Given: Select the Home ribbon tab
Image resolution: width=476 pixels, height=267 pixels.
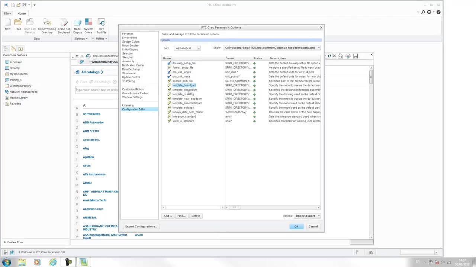Looking at the screenshot, I should pyautogui.click(x=21, y=13).
